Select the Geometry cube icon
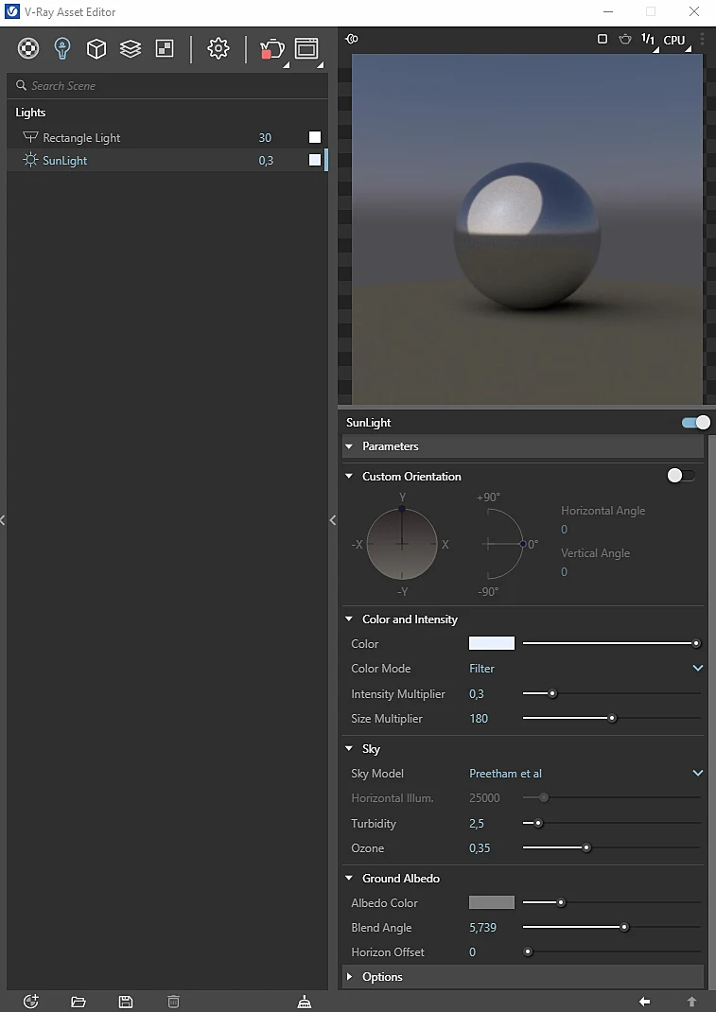716x1012 pixels. tap(96, 48)
